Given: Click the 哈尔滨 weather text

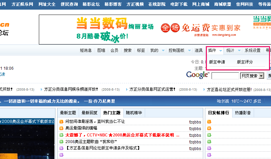Looking at the screenshot, I should click(x=239, y=101).
